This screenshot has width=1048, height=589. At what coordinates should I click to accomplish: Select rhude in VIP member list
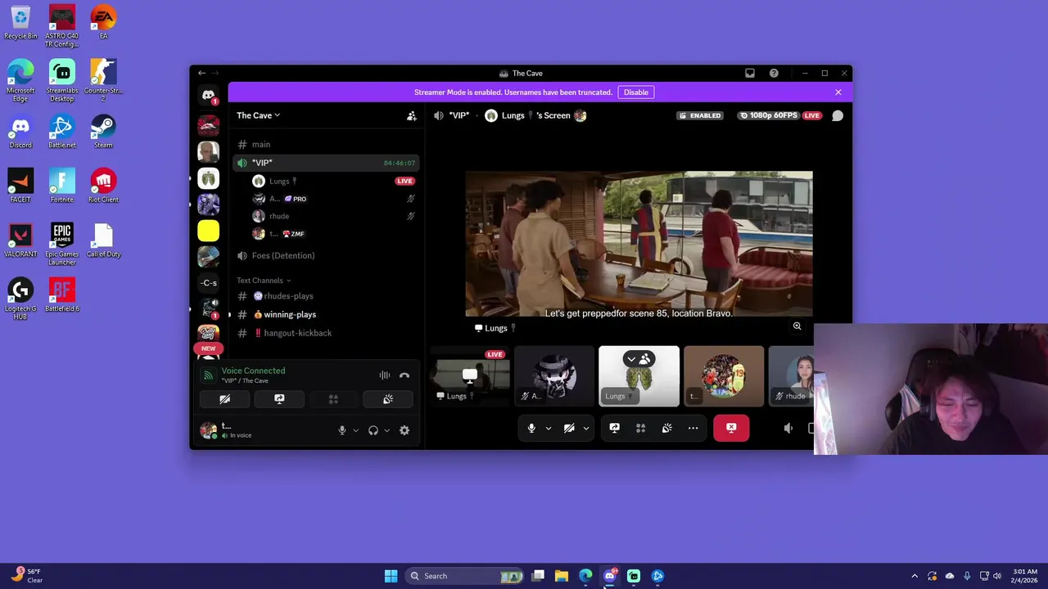[x=334, y=216]
